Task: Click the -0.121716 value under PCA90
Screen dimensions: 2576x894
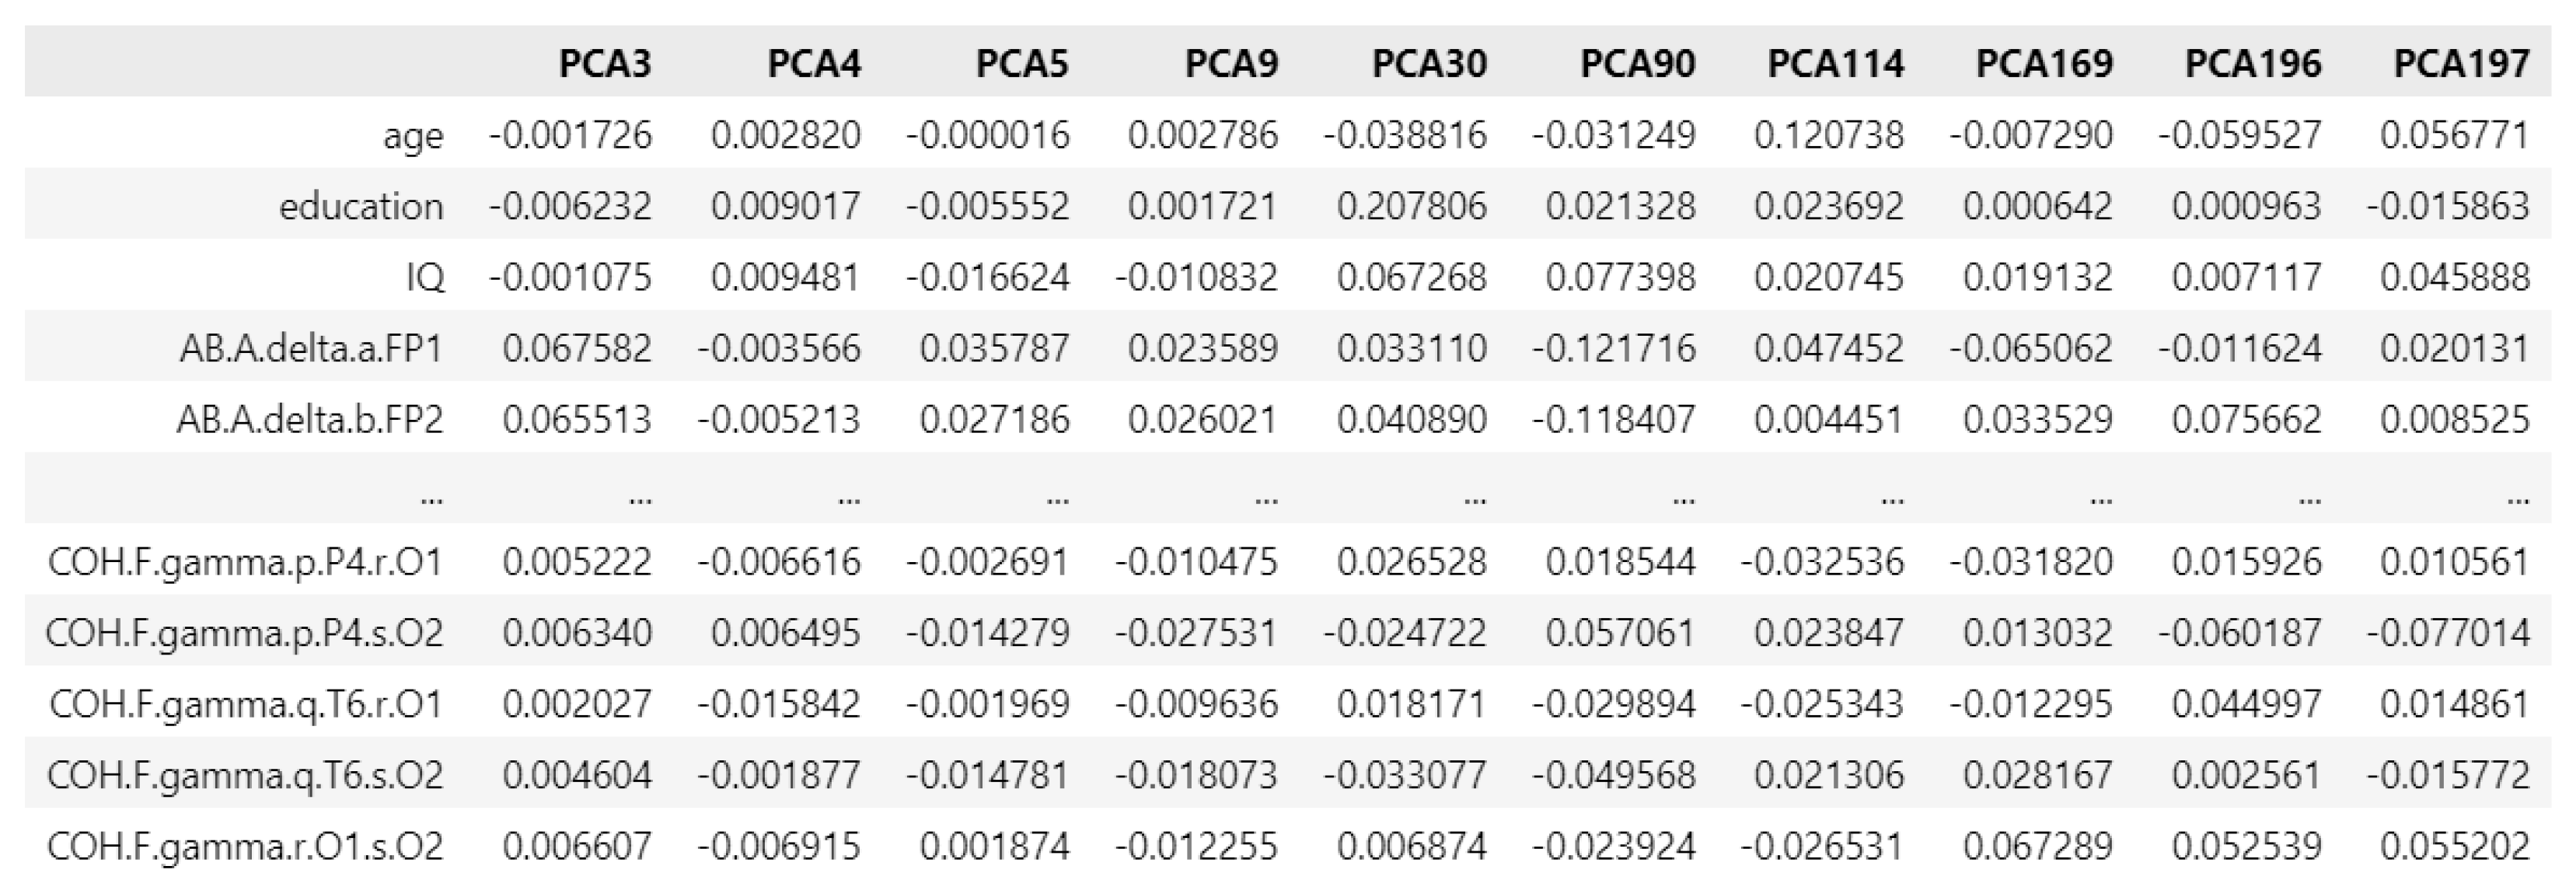Action: point(1613,348)
